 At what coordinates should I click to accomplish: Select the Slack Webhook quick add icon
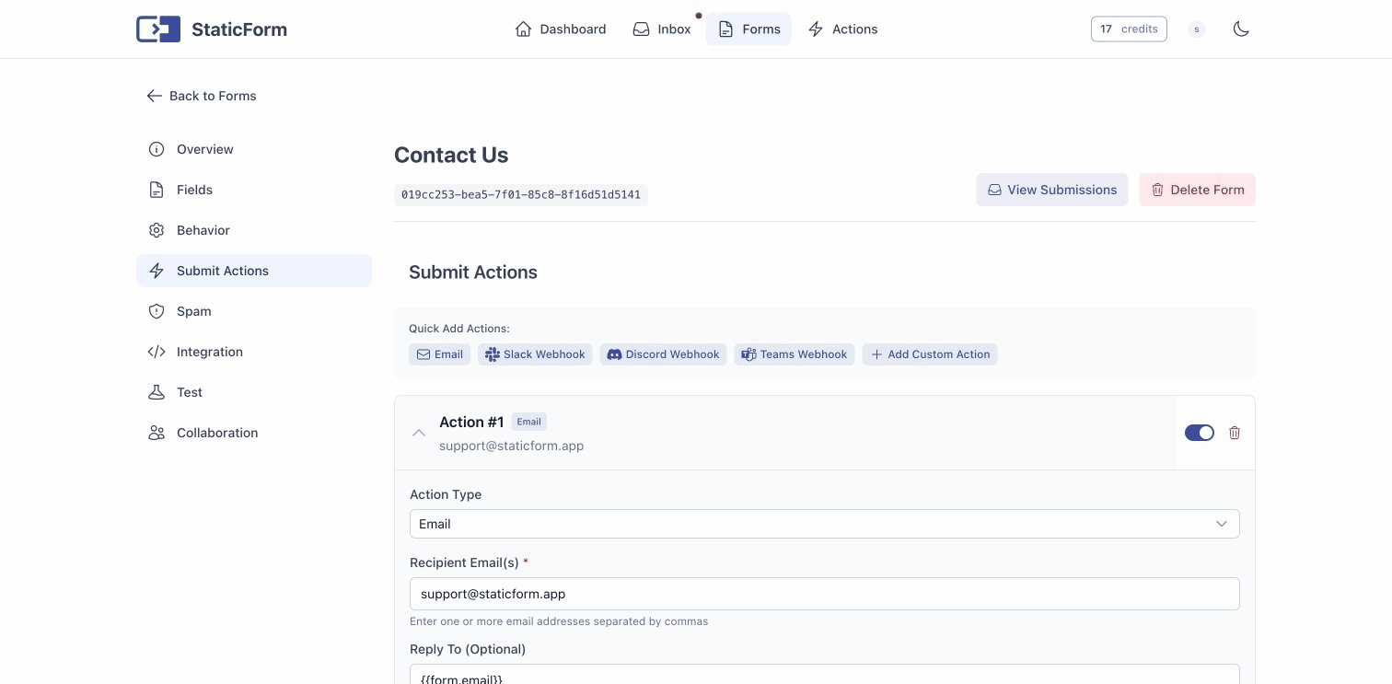pos(492,354)
